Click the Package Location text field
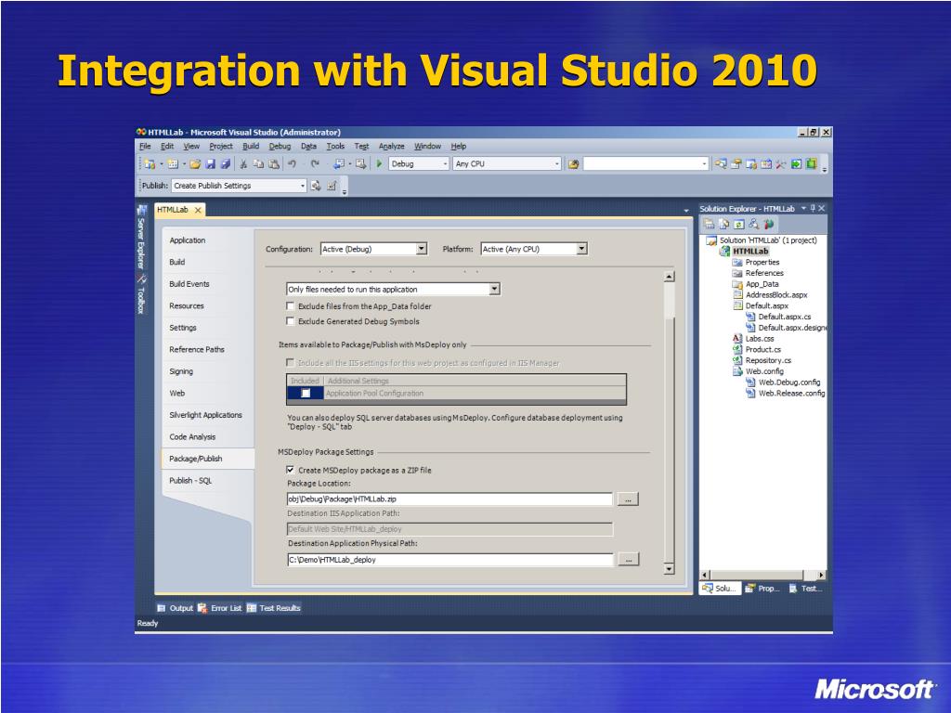Image resolution: width=951 pixels, height=713 pixels. 449,499
